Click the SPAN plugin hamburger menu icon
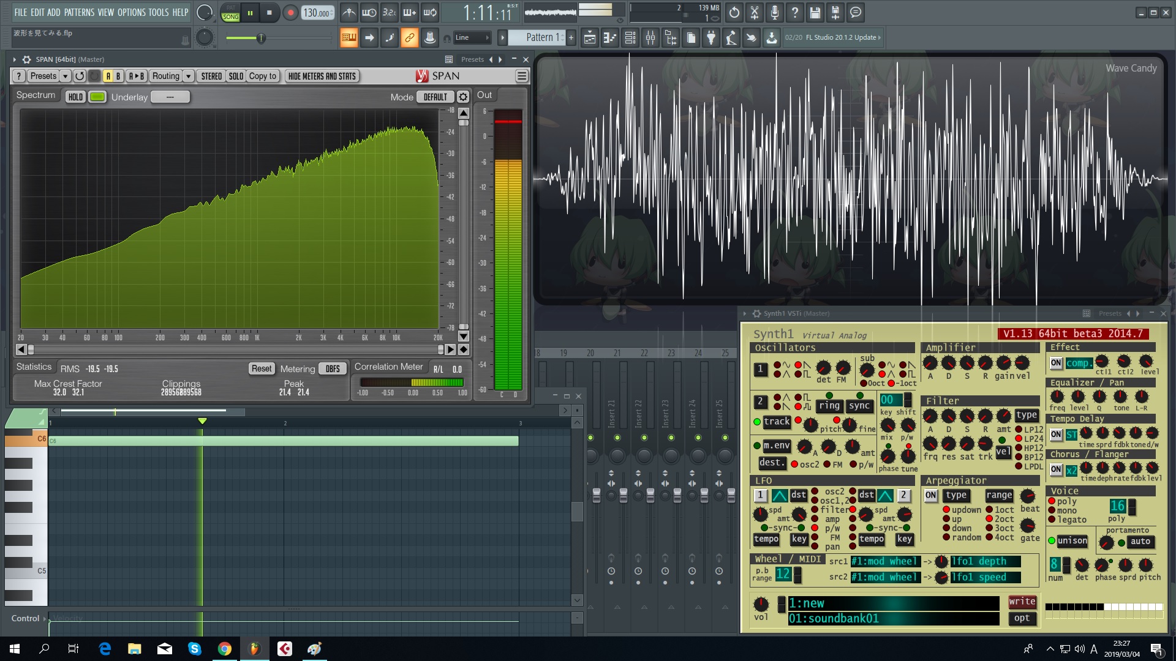 point(521,76)
